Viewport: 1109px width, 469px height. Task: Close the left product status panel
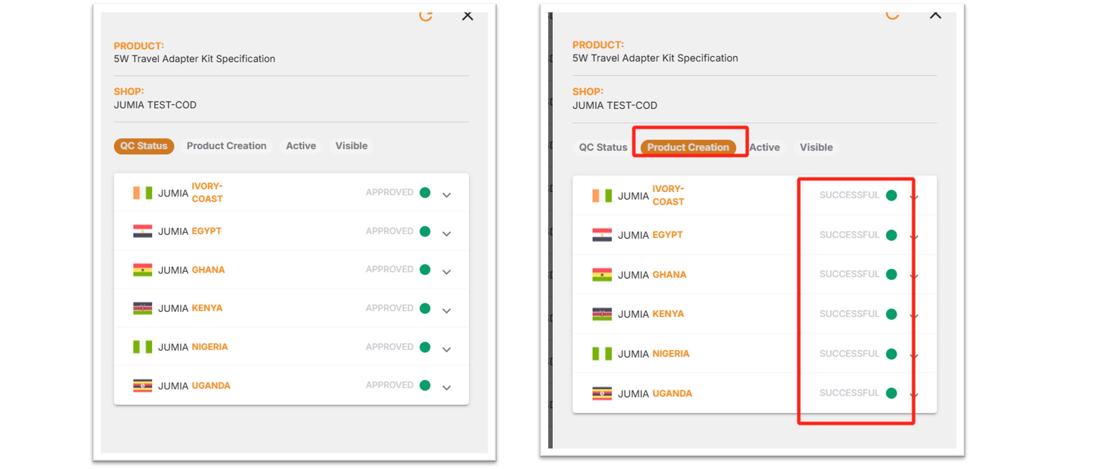click(x=467, y=16)
